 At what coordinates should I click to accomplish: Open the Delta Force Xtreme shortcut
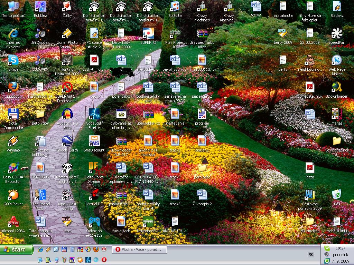click(94, 168)
